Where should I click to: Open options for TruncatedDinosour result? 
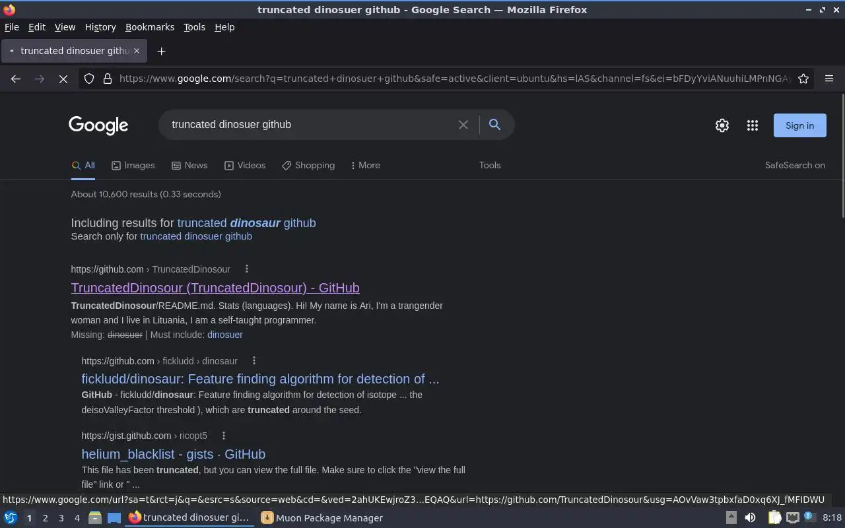pos(247,269)
